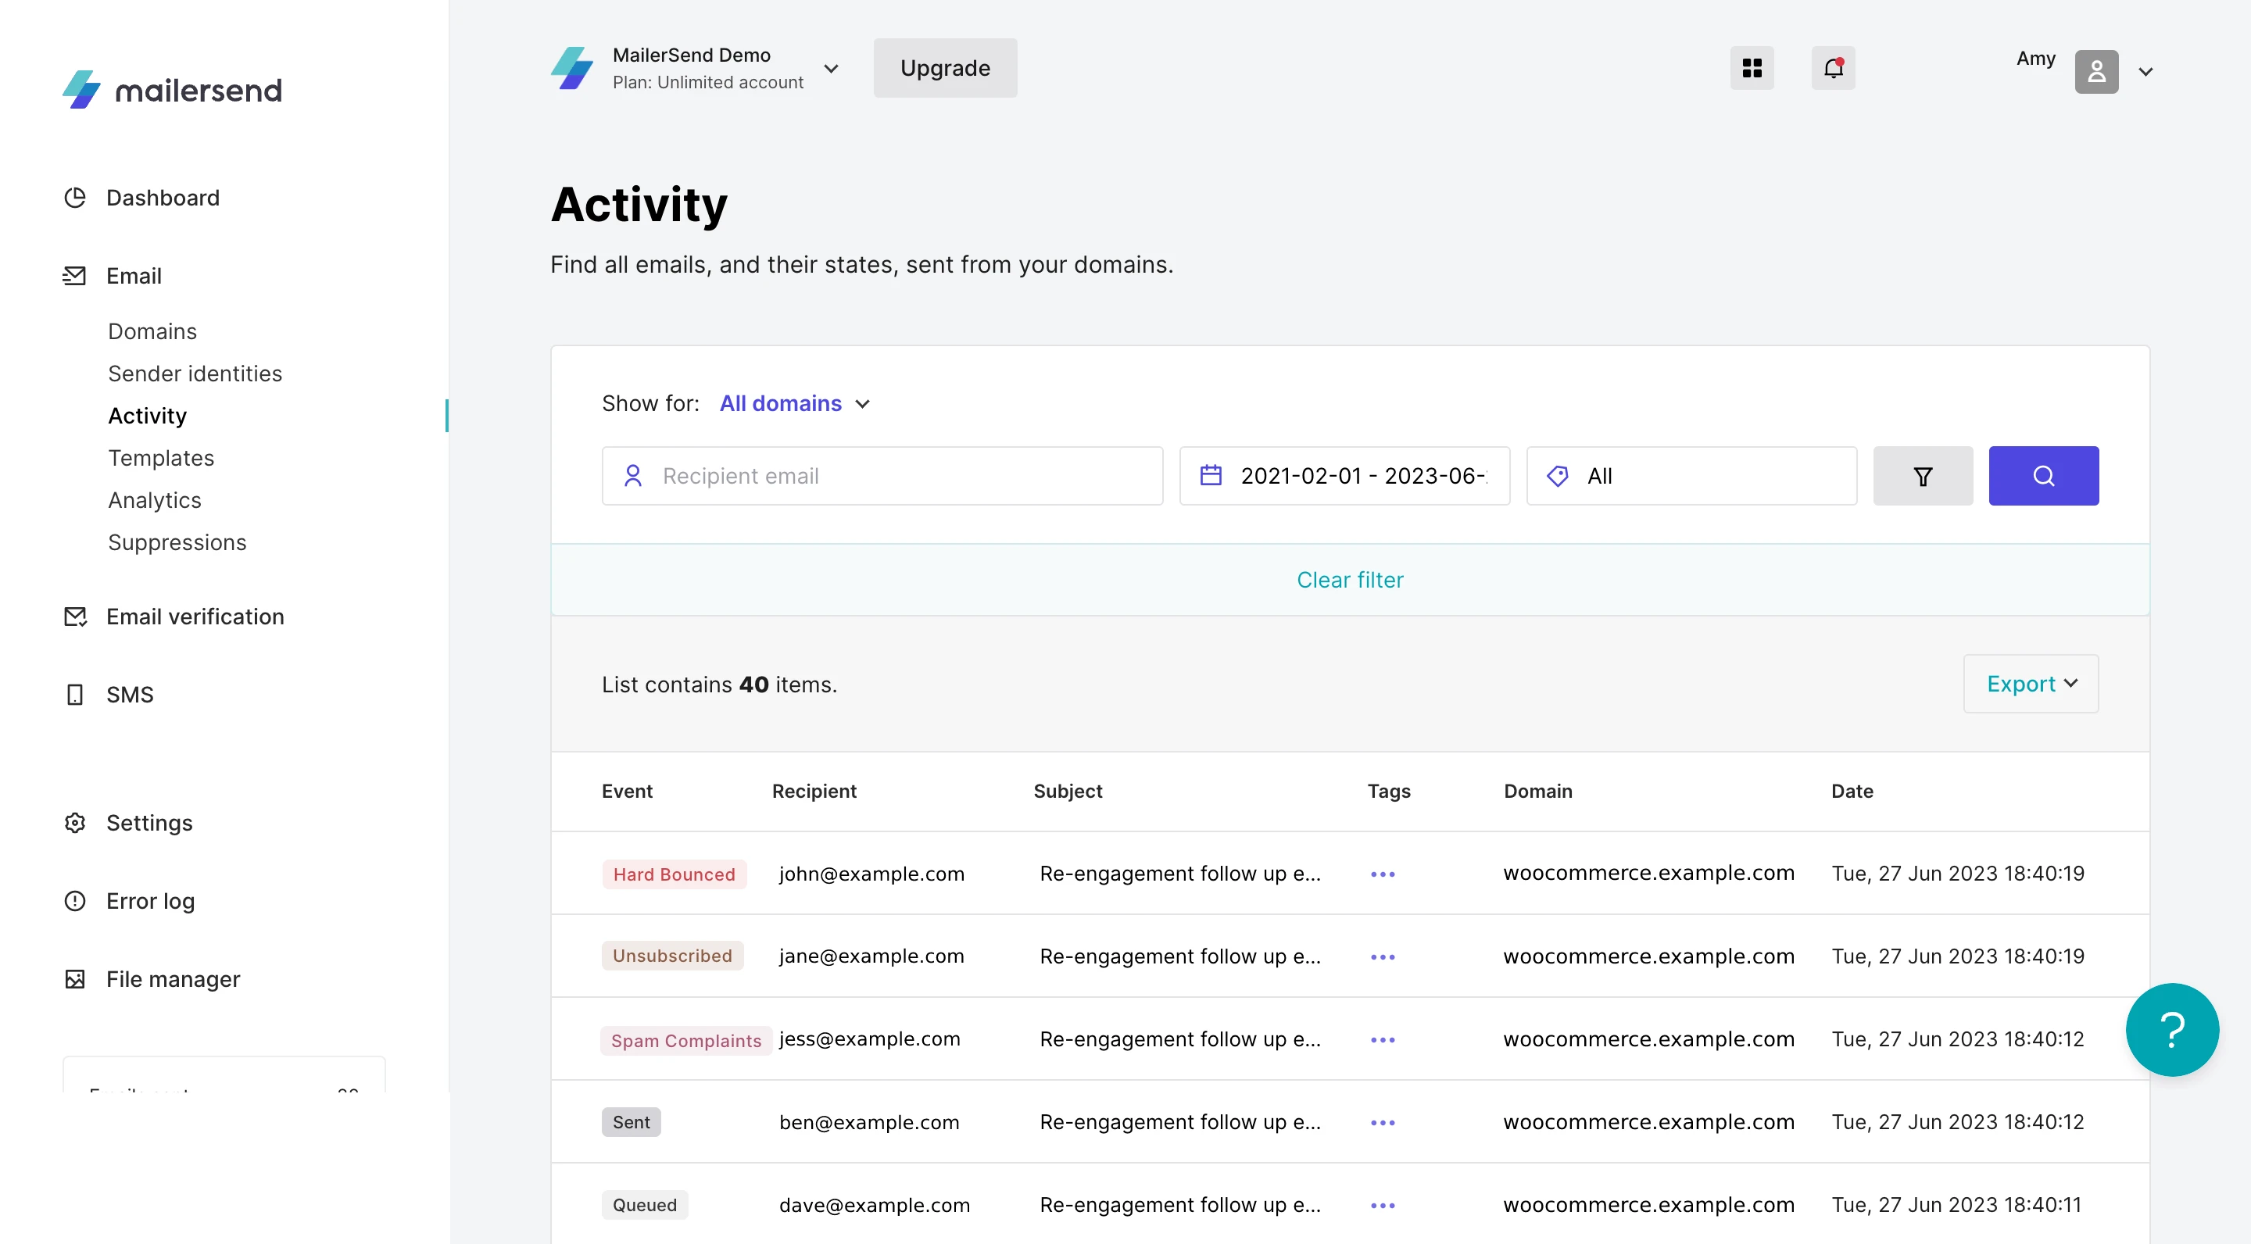Open the calendar date range picker
The width and height of the screenshot is (2251, 1244).
[x=1344, y=476]
